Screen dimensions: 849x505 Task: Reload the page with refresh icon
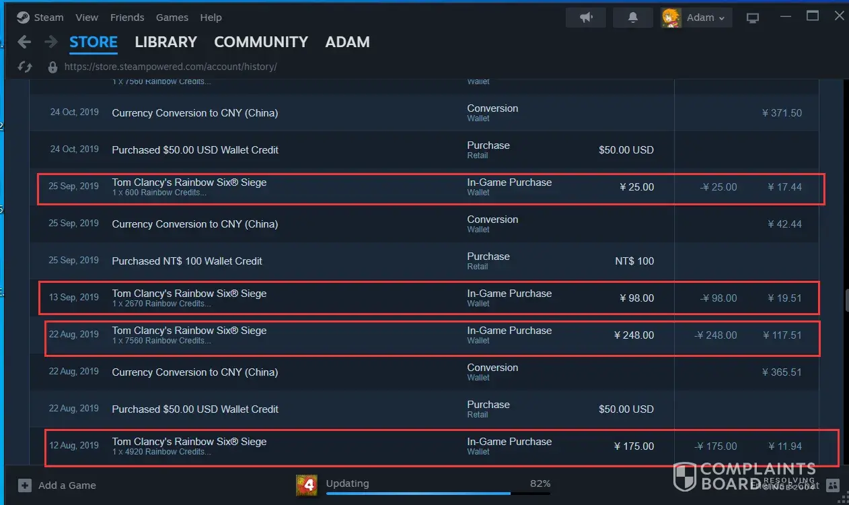coord(25,67)
